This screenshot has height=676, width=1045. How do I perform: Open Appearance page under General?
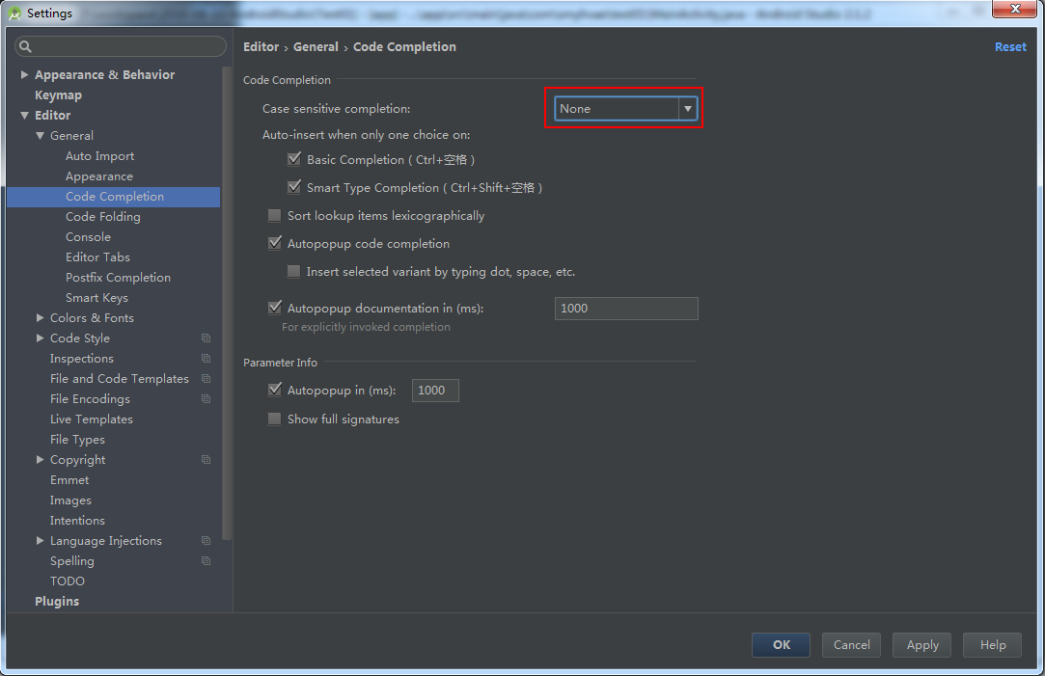pos(99,176)
